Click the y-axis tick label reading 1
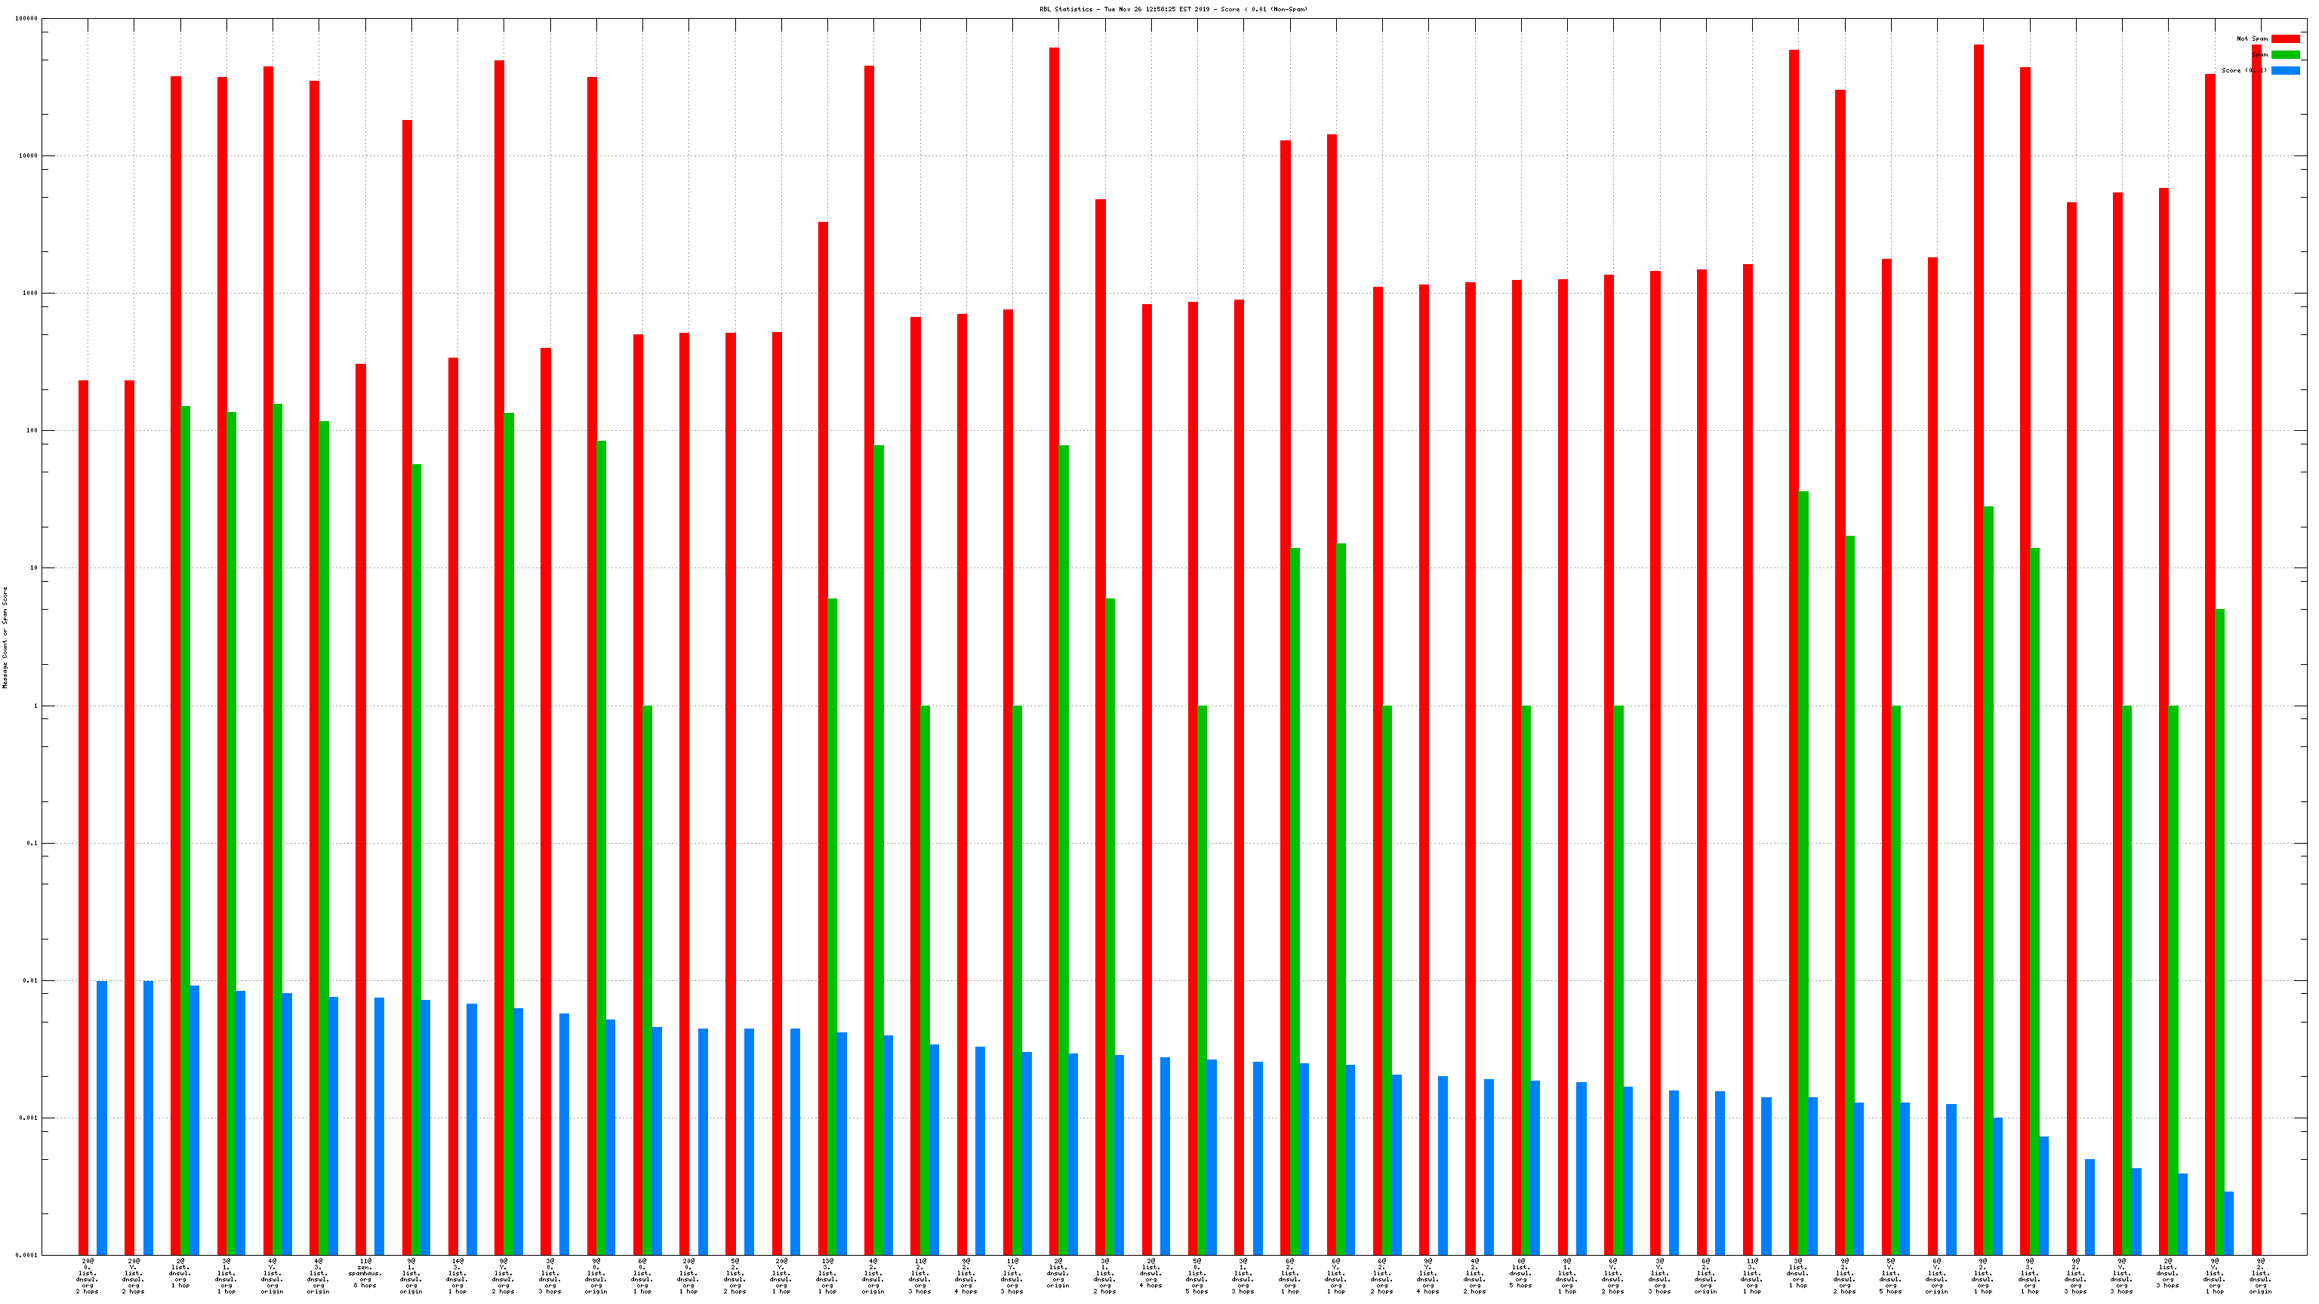This screenshot has width=2319, height=1304. (36, 706)
